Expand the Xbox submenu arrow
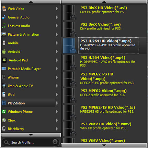This screenshot has width=148, height=148. (x=57, y=120)
